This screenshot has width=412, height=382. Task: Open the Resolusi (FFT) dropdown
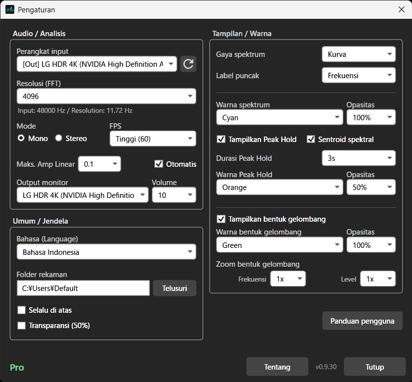pos(106,96)
